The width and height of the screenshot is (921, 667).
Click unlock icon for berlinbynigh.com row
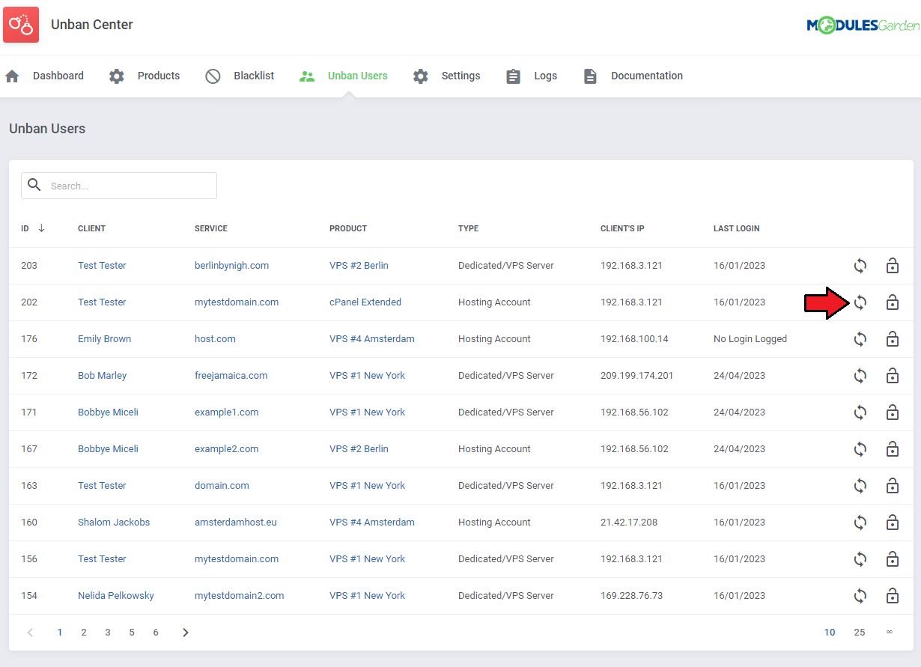[893, 265]
